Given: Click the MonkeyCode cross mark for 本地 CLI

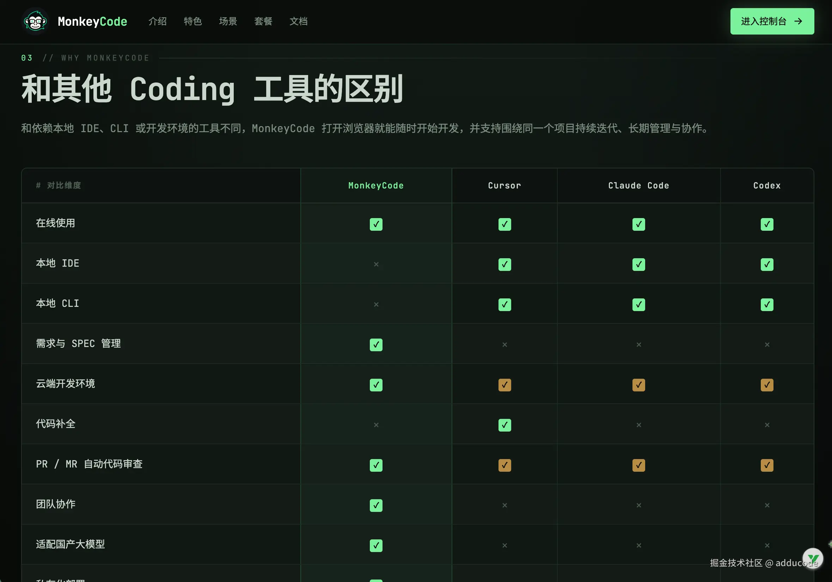Looking at the screenshot, I should [376, 305].
